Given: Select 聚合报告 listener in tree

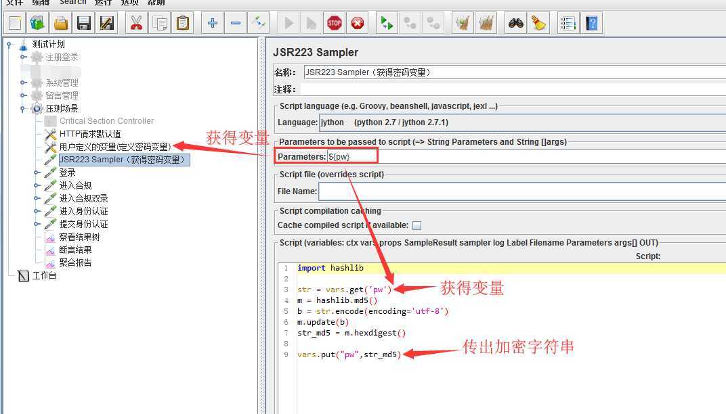Looking at the screenshot, I should pos(75,262).
